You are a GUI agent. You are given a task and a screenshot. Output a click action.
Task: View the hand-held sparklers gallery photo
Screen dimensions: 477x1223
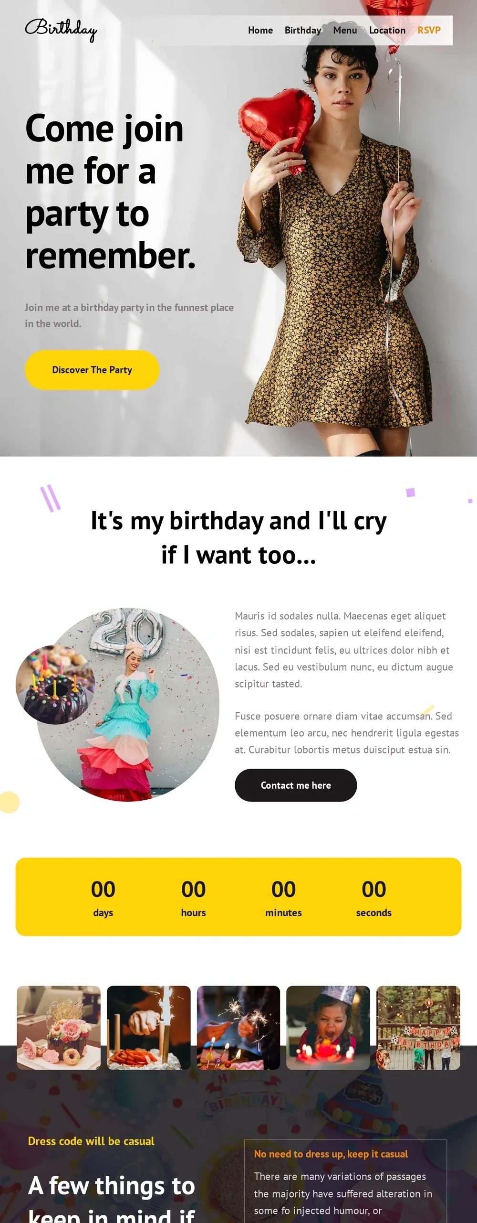238,1027
